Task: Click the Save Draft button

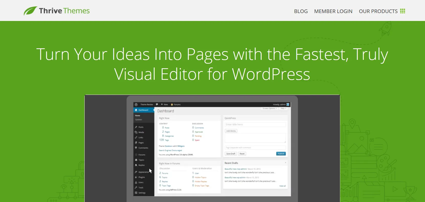Action: [231, 154]
